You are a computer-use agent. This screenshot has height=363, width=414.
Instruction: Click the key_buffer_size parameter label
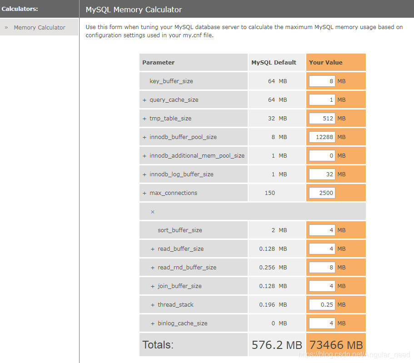coord(171,81)
